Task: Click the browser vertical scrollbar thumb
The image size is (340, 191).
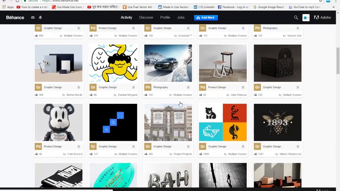Action: 338,61
